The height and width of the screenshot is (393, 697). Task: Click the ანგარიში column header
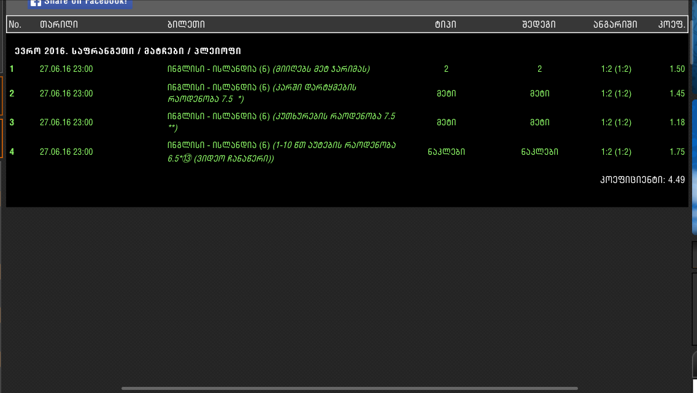(x=615, y=25)
